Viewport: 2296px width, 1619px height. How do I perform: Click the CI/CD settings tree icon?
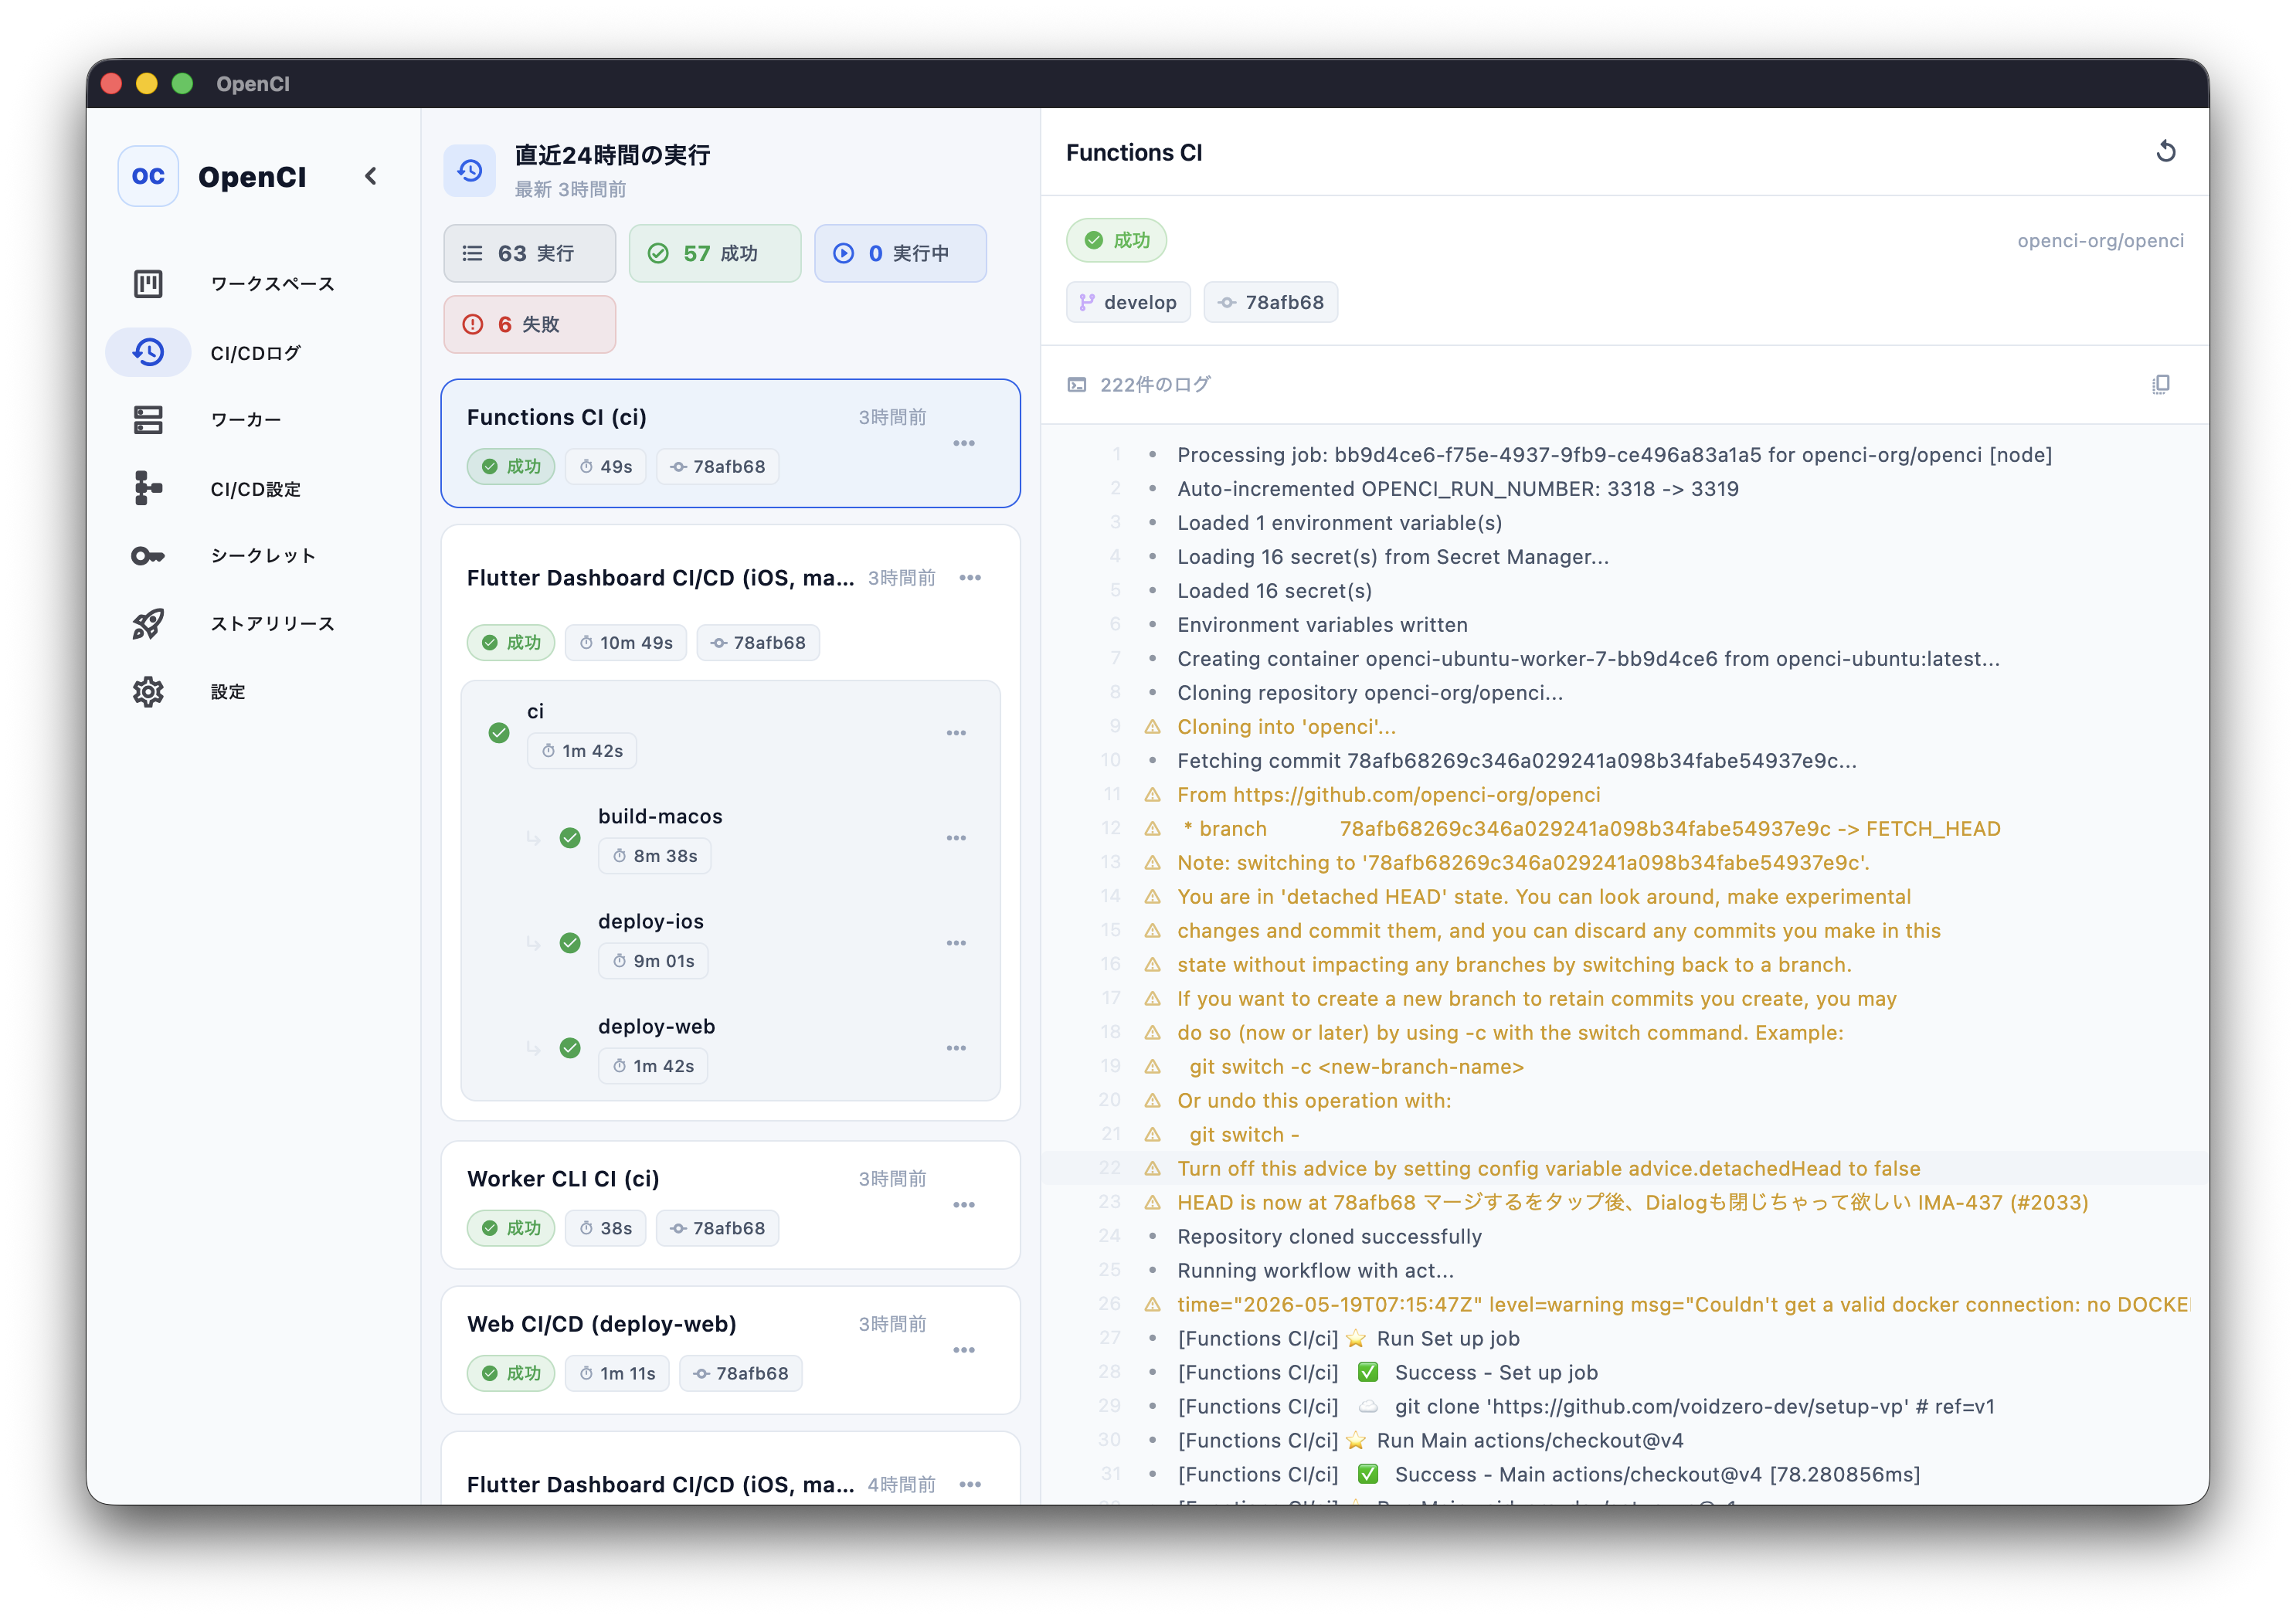148,488
